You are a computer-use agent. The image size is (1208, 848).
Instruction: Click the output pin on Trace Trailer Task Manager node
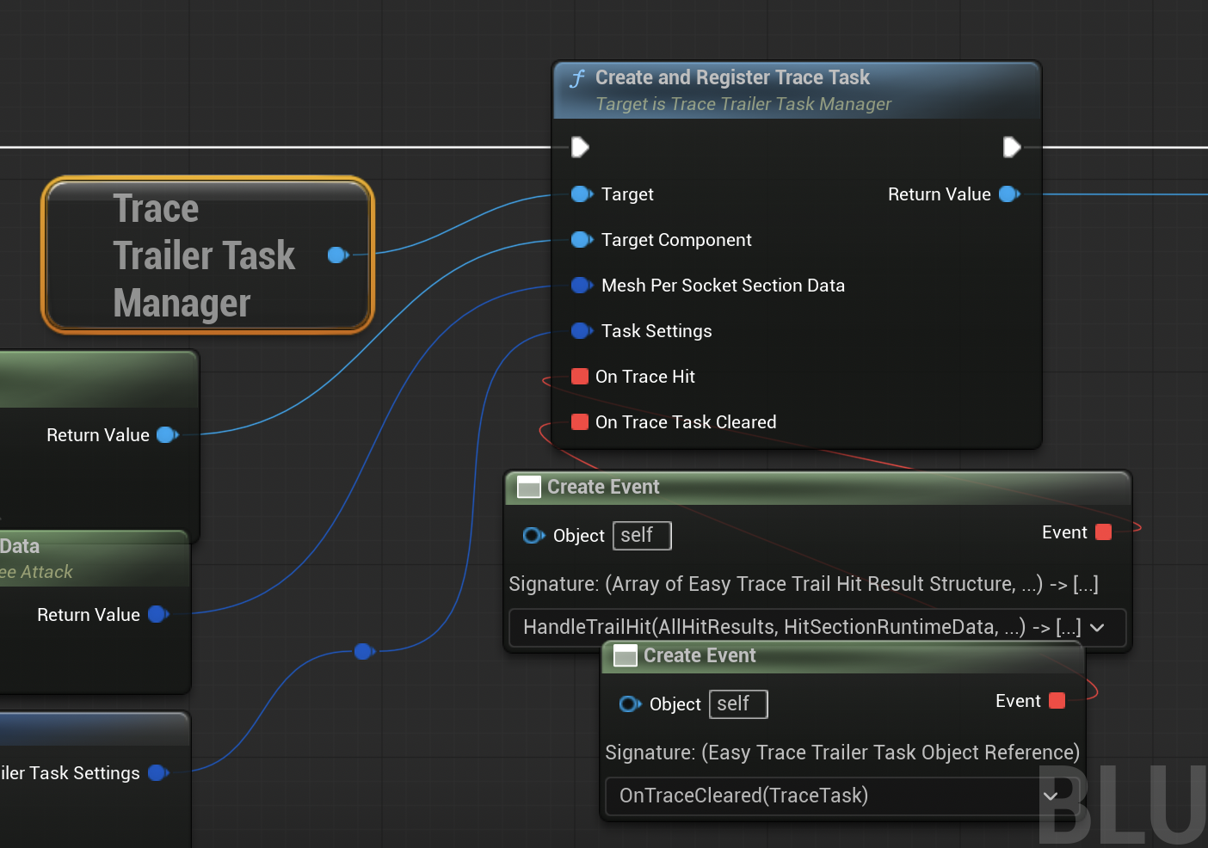[337, 255]
